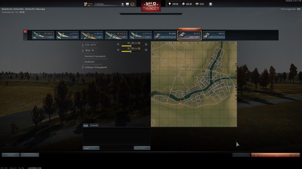Decrease Sprgr. 34 shell count
The image size is (302, 169).
118,50
